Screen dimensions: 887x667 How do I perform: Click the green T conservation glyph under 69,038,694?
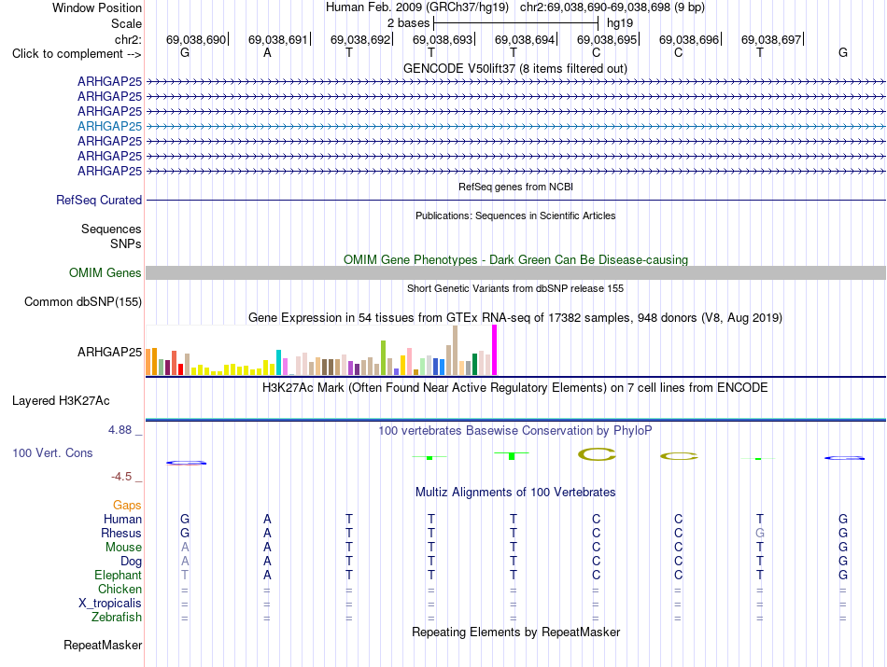click(512, 455)
